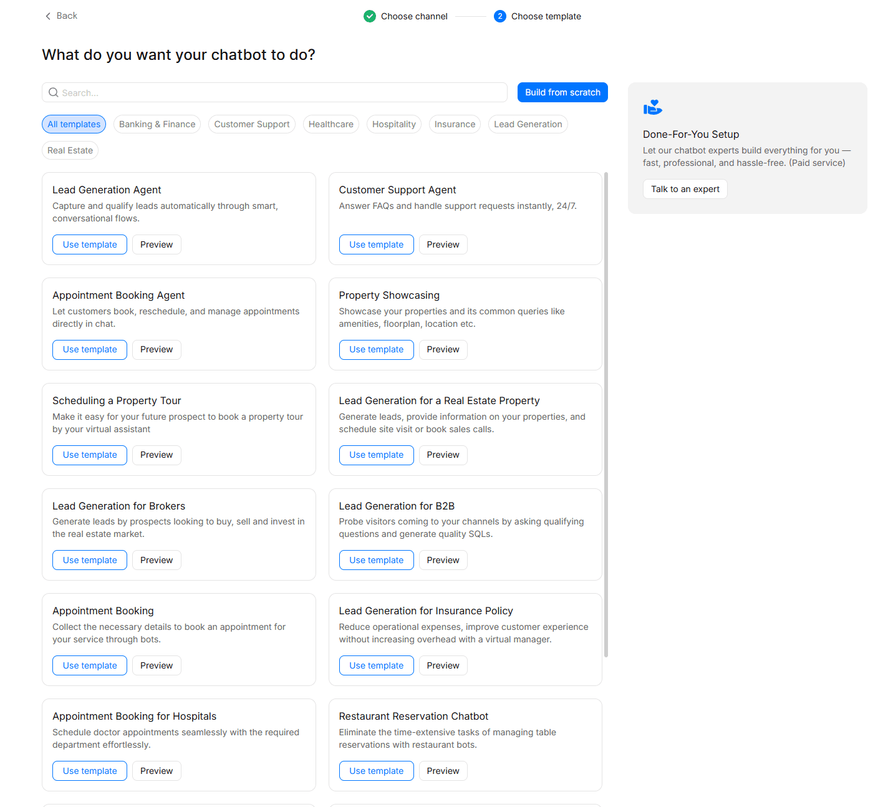Preview the Property Showcasing template
873x807 pixels.
[443, 349]
